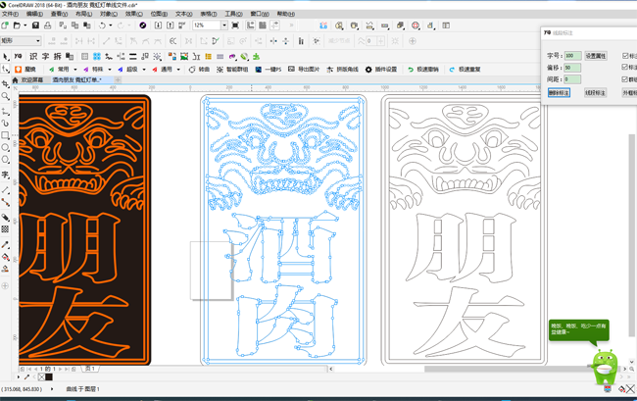The image size is (637, 401).
Task: Click the no-fill X swatch near page navigator
Action: pos(41,377)
